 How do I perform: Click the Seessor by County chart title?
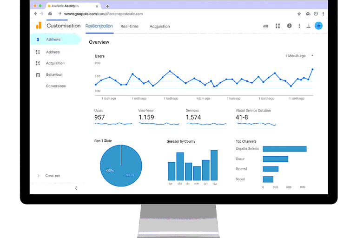[x=181, y=141]
